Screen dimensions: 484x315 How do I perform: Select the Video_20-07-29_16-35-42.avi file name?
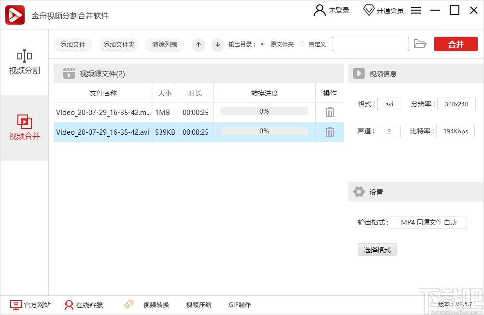click(x=102, y=132)
